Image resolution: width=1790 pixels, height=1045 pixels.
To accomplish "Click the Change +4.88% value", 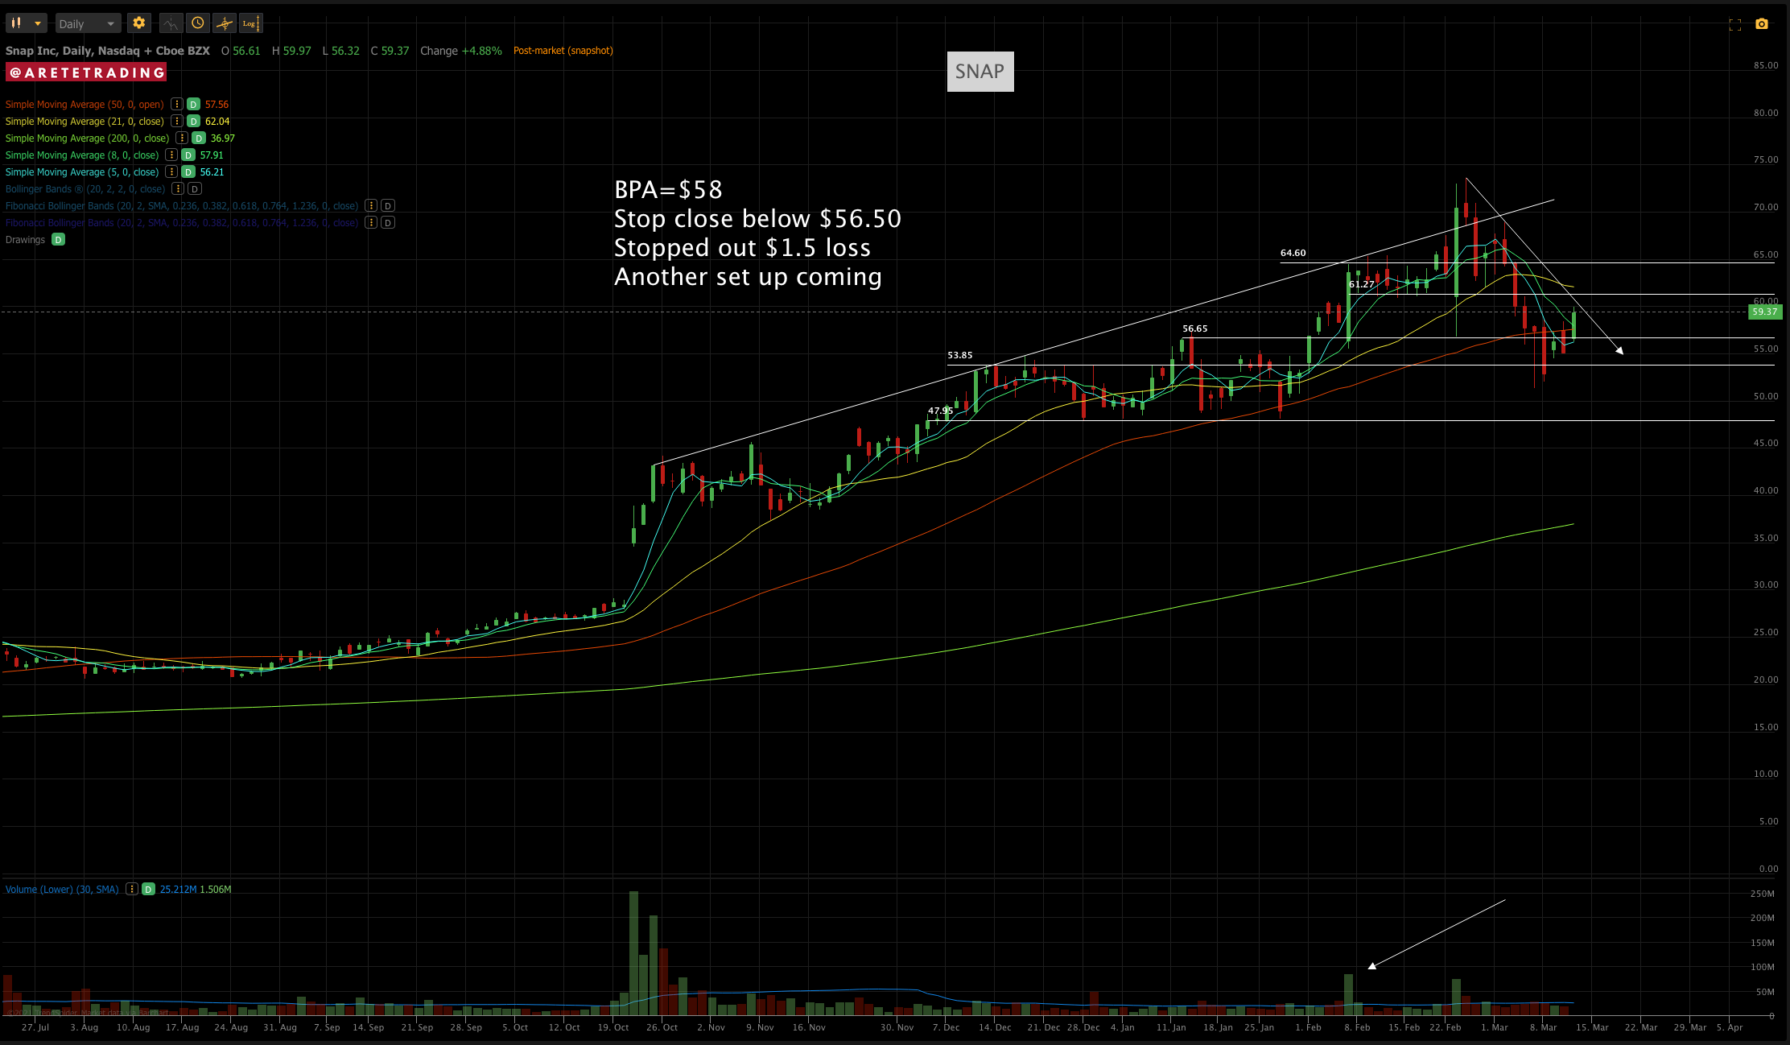I will (461, 51).
